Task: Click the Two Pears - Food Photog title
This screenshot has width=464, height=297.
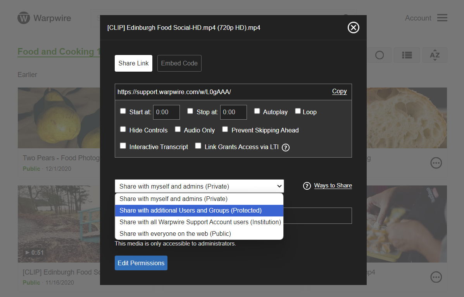Action: click(x=61, y=158)
